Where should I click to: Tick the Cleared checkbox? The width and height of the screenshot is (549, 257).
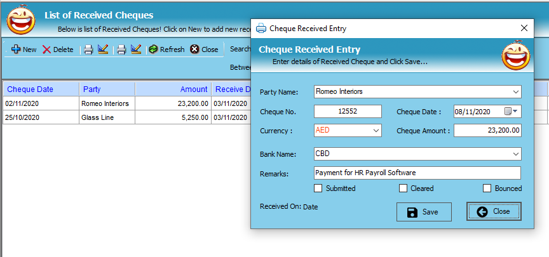403,188
